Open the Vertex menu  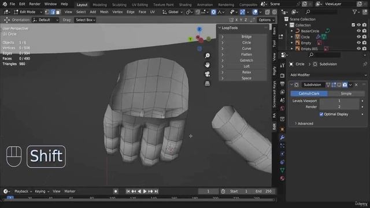117,12
